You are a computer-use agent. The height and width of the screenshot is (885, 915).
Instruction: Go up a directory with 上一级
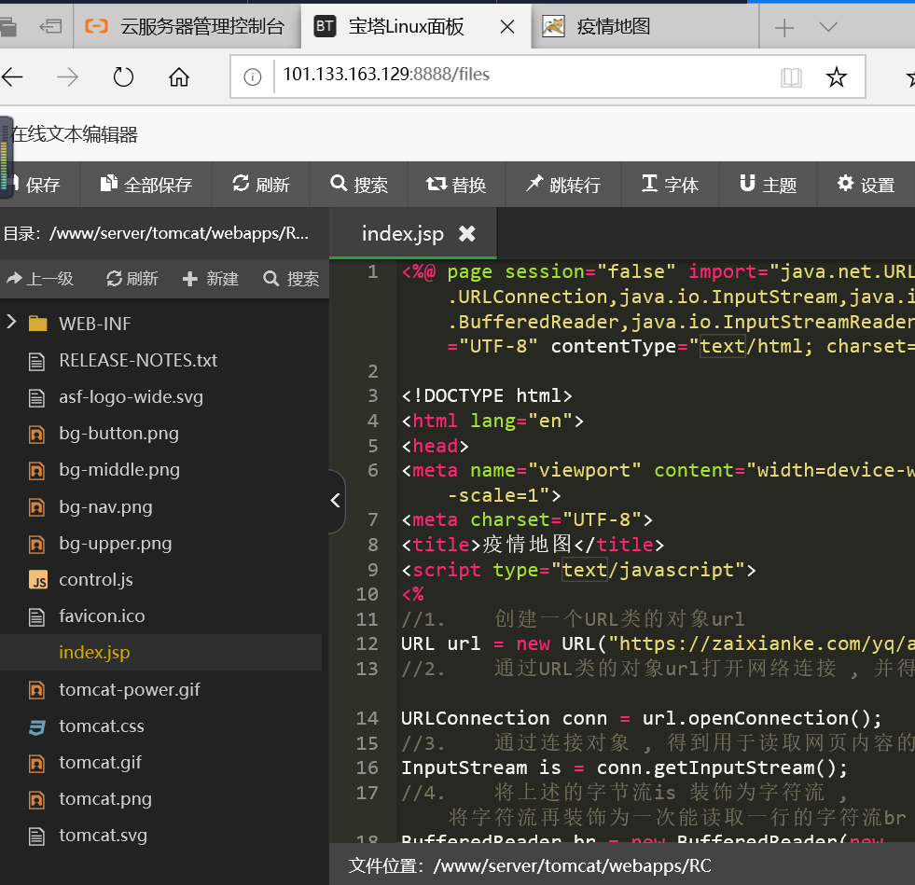40,279
